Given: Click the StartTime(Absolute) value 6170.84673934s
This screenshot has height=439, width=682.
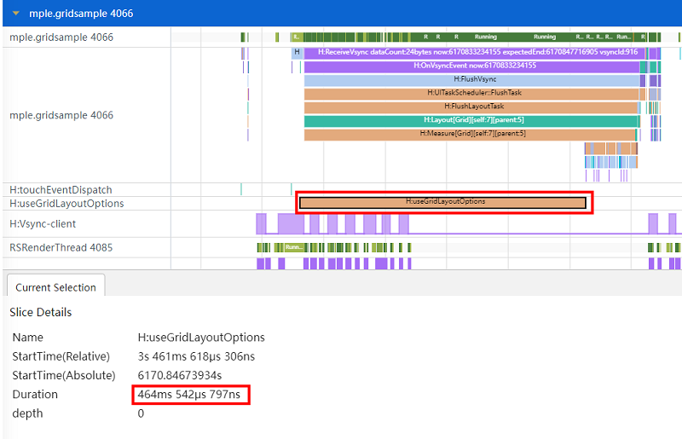Looking at the screenshot, I should pyautogui.click(x=181, y=375).
